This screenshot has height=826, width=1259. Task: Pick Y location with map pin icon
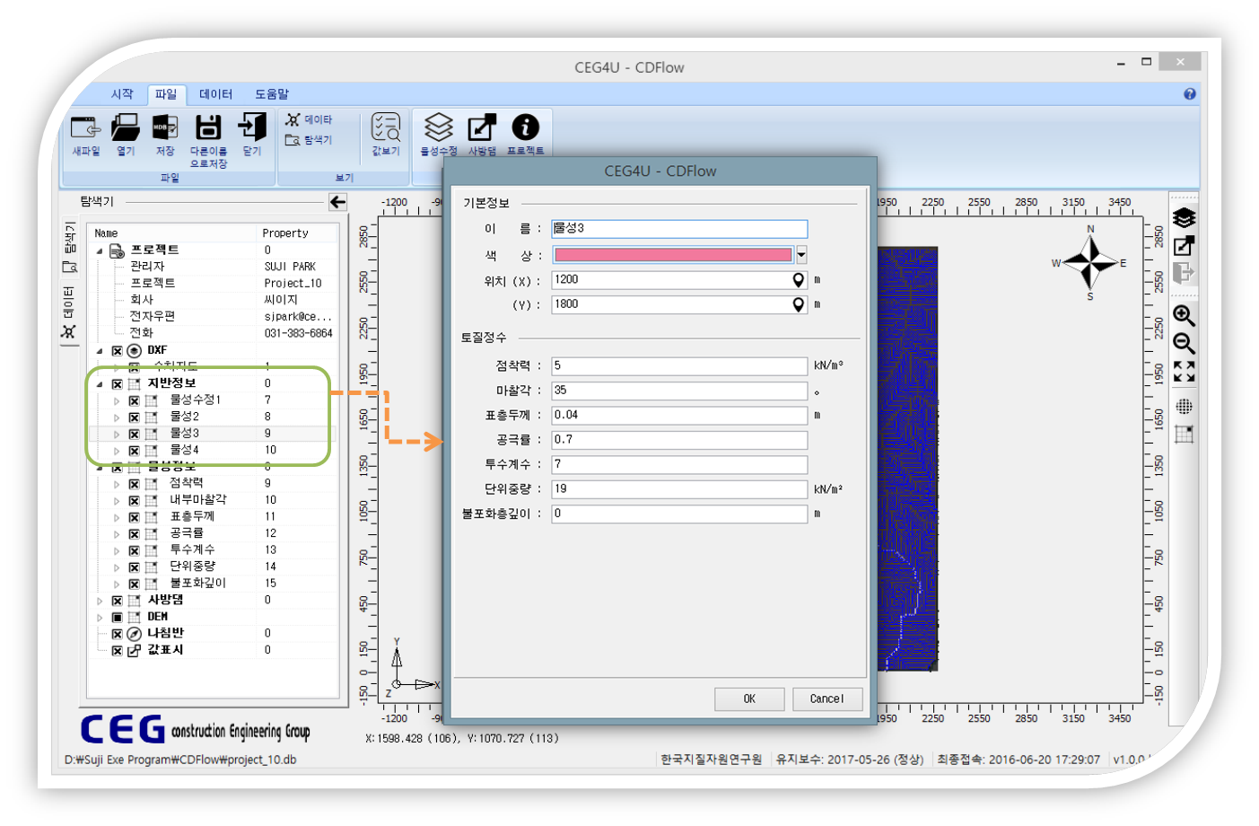[x=798, y=304]
